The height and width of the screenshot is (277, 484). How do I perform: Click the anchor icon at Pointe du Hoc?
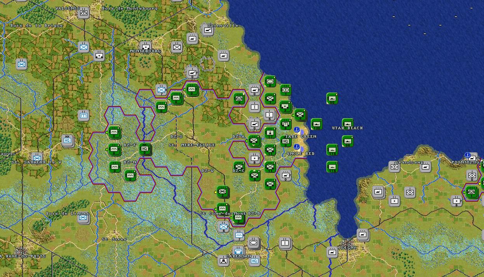(x=468, y=155)
